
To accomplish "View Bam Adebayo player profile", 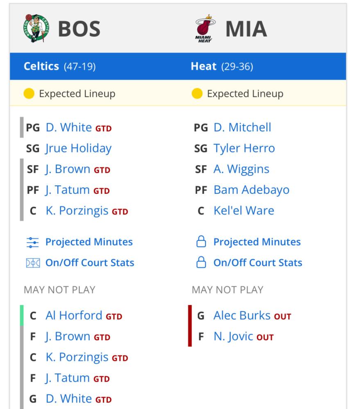I will point(252,190).
